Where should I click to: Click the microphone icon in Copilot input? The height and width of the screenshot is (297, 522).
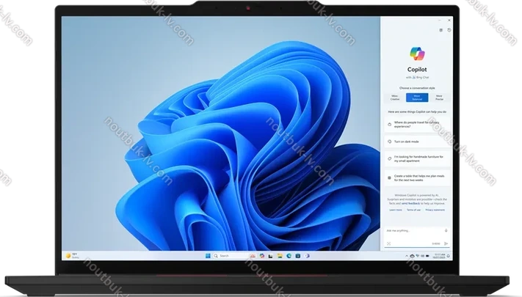(x=446, y=231)
